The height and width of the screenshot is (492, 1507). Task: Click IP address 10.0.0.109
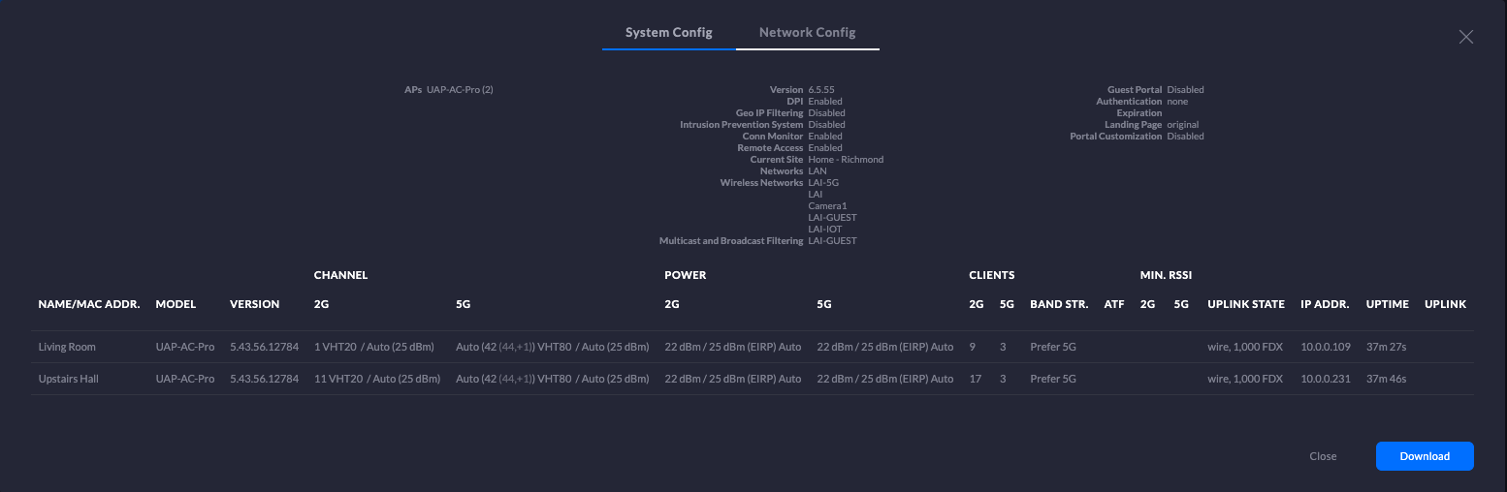click(1325, 347)
